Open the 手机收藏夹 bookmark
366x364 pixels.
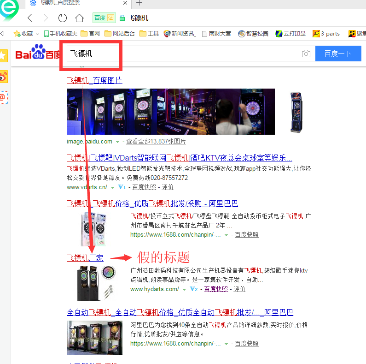pos(61,34)
